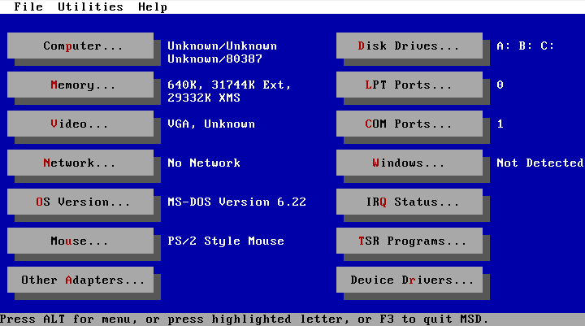Click the 'No Network' text
The image size is (585, 326).
pos(204,163)
